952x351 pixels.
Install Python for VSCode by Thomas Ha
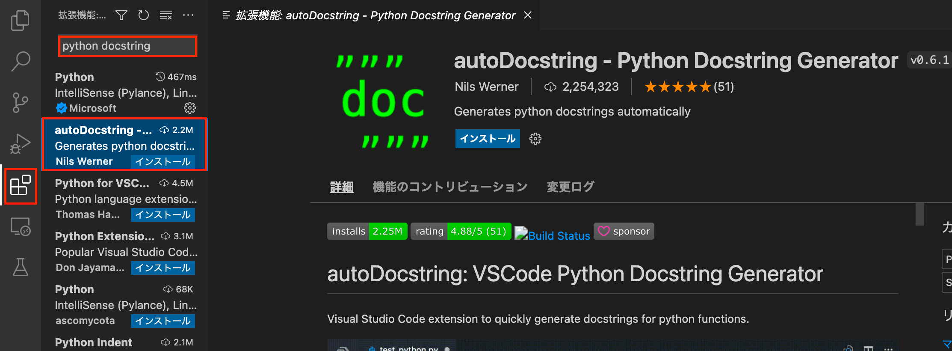click(x=163, y=215)
